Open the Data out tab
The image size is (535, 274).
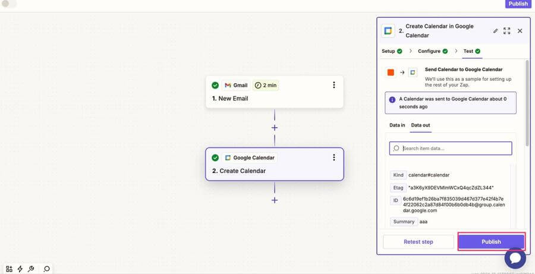click(420, 125)
